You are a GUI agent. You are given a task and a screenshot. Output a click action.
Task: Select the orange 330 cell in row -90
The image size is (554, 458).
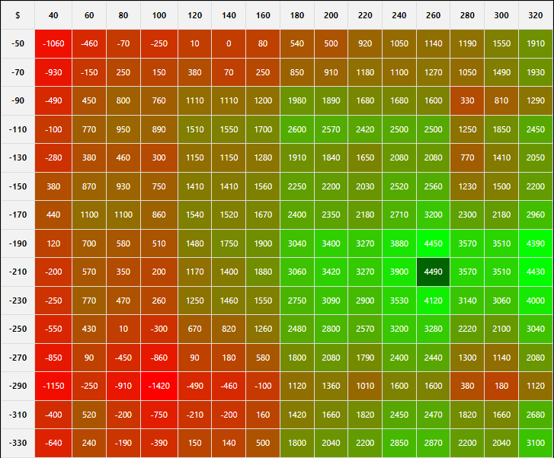pos(467,100)
